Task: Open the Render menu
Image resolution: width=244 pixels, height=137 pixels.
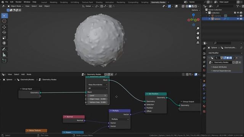Action: click(x=18, y=2)
